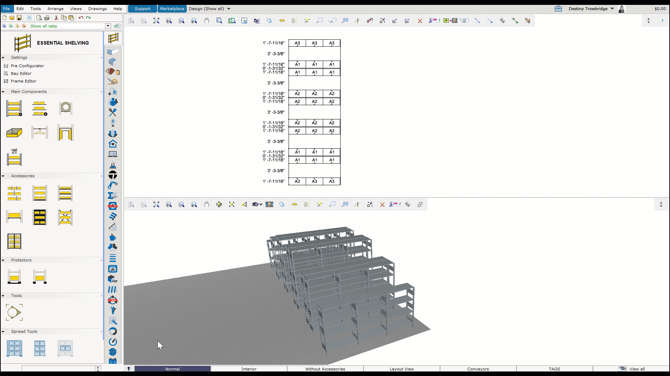Open the Show all tabs dropdown
Image resolution: width=670 pixels, height=376 pixels.
(108, 26)
